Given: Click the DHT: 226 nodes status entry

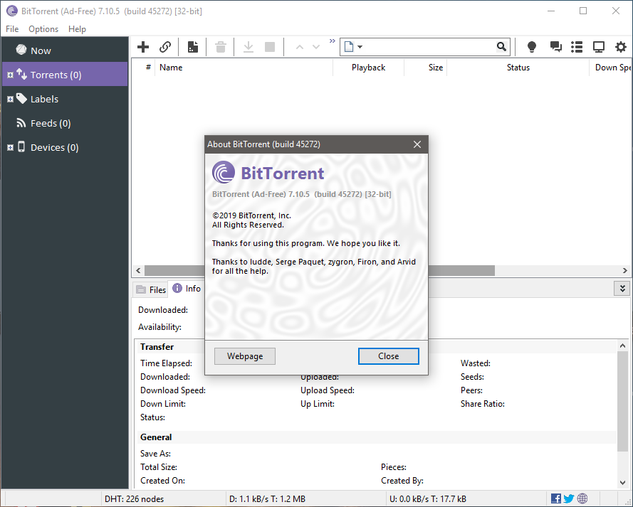Looking at the screenshot, I should [x=134, y=499].
